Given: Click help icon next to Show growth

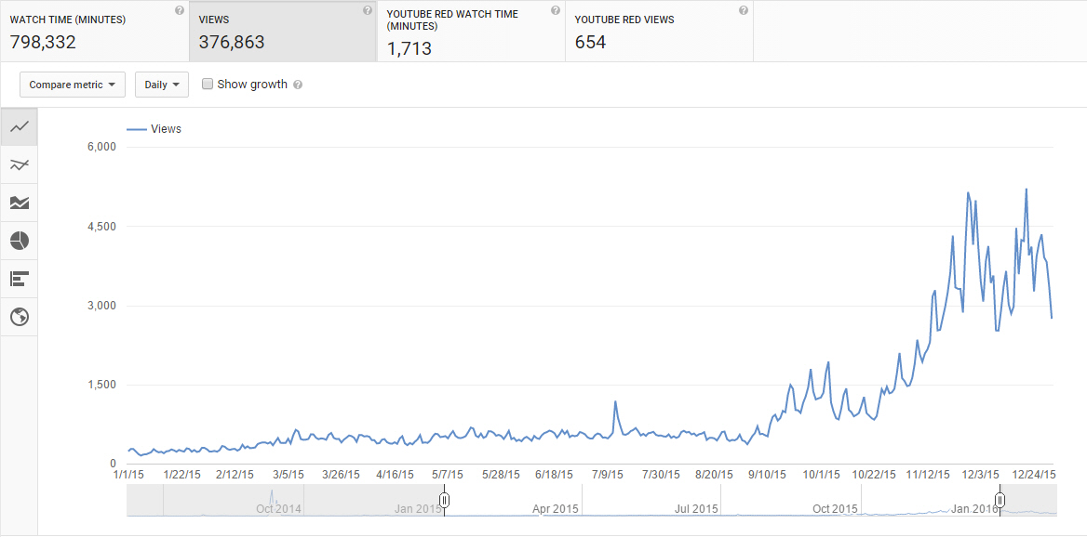Looking at the screenshot, I should (x=298, y=85).
